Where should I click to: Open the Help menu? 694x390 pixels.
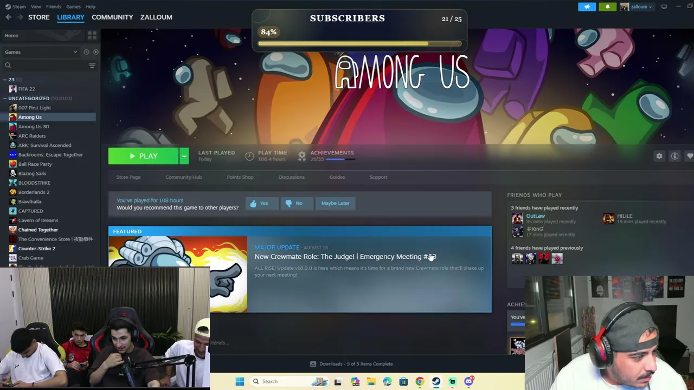91,6
